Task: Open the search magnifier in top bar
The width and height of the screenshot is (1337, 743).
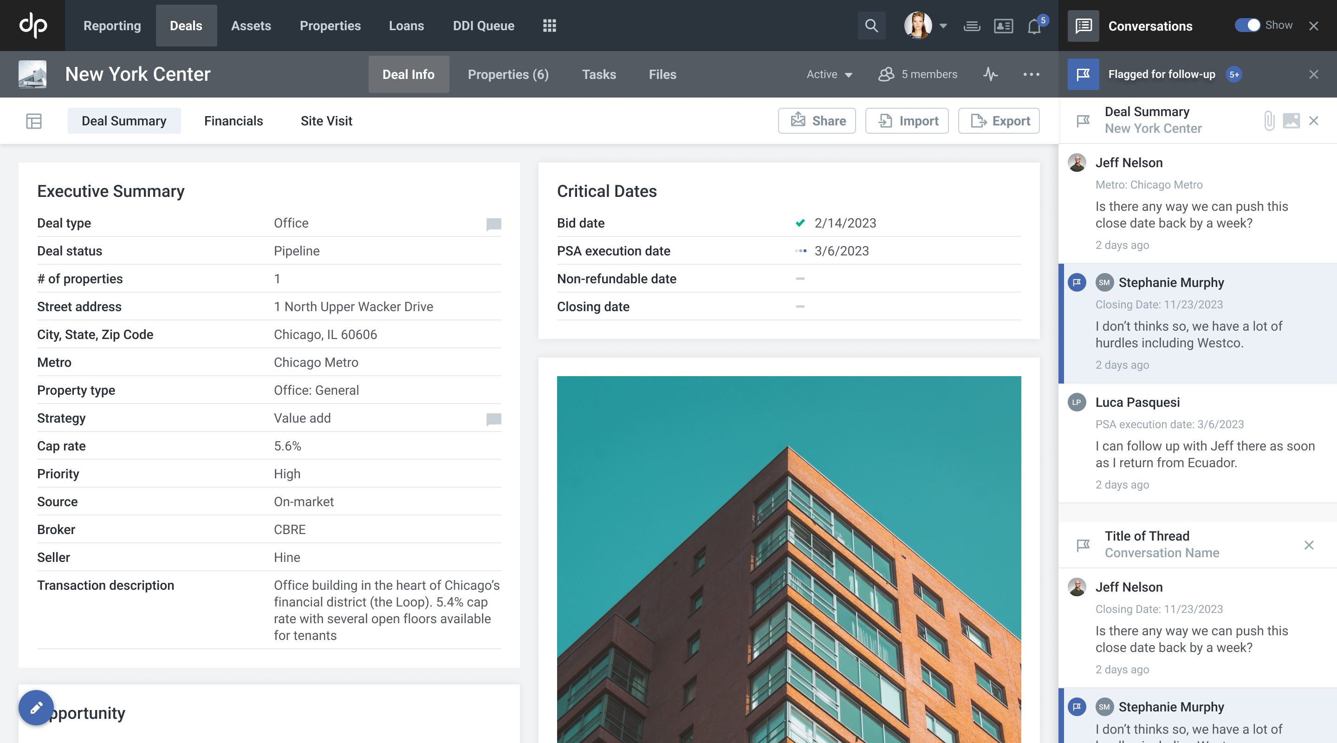Action: tap(871, 26)
